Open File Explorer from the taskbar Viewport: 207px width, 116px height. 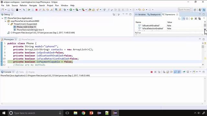click(x=75, y=113)
